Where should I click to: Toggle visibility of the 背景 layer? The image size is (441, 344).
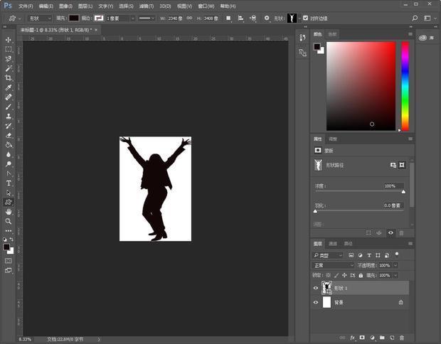tap(317, 302)
